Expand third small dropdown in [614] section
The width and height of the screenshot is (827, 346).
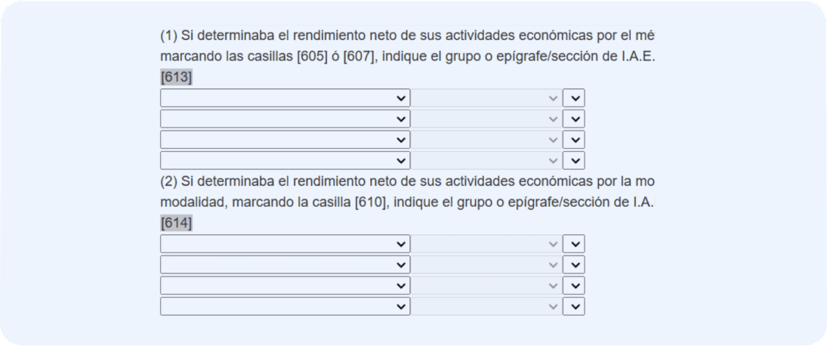click(574, 286)
